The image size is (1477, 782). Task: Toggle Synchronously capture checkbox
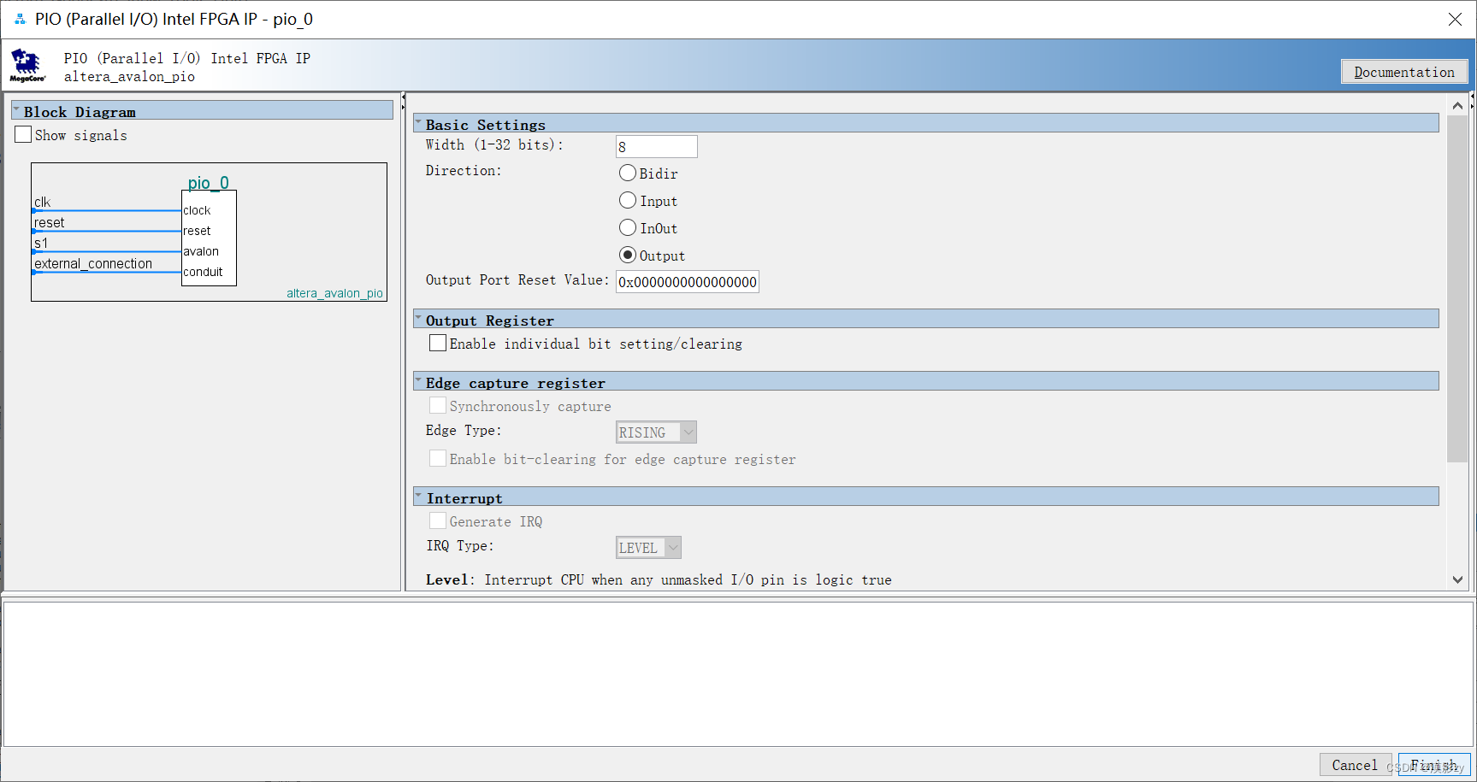[438, 406]
